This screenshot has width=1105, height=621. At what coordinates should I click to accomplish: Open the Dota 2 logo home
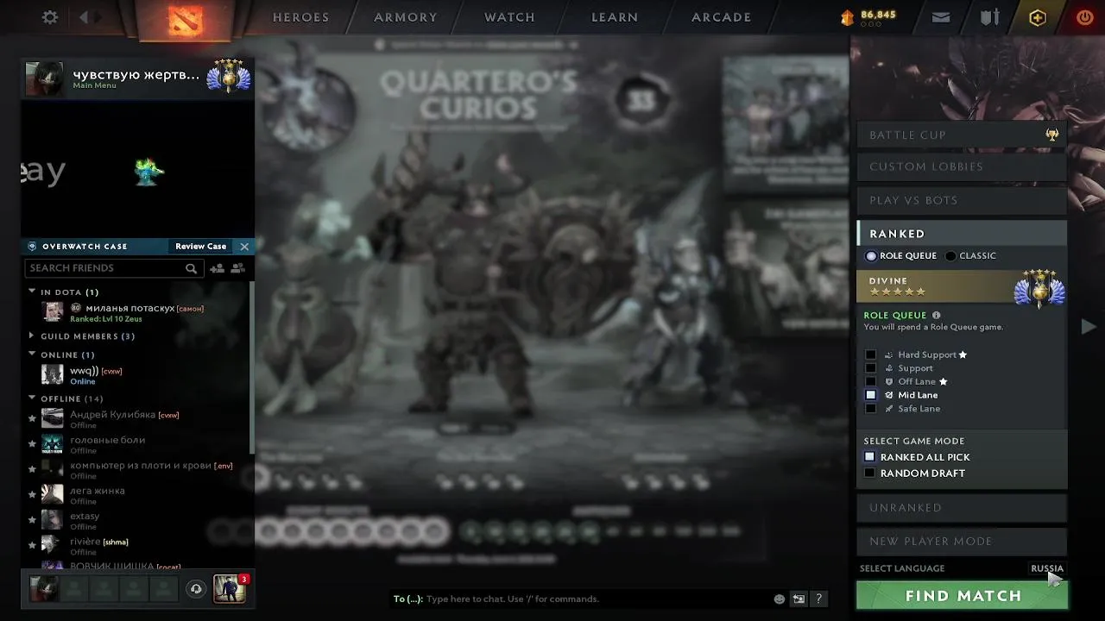(184, 20)
